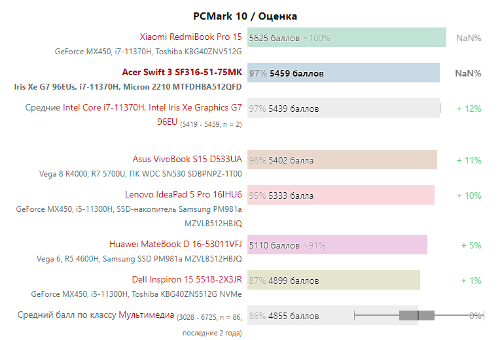Open the Lenovo IdeaPad 5 Pro 16IHU6 link
Screen dimensions: 500x340
pos(183,195)
